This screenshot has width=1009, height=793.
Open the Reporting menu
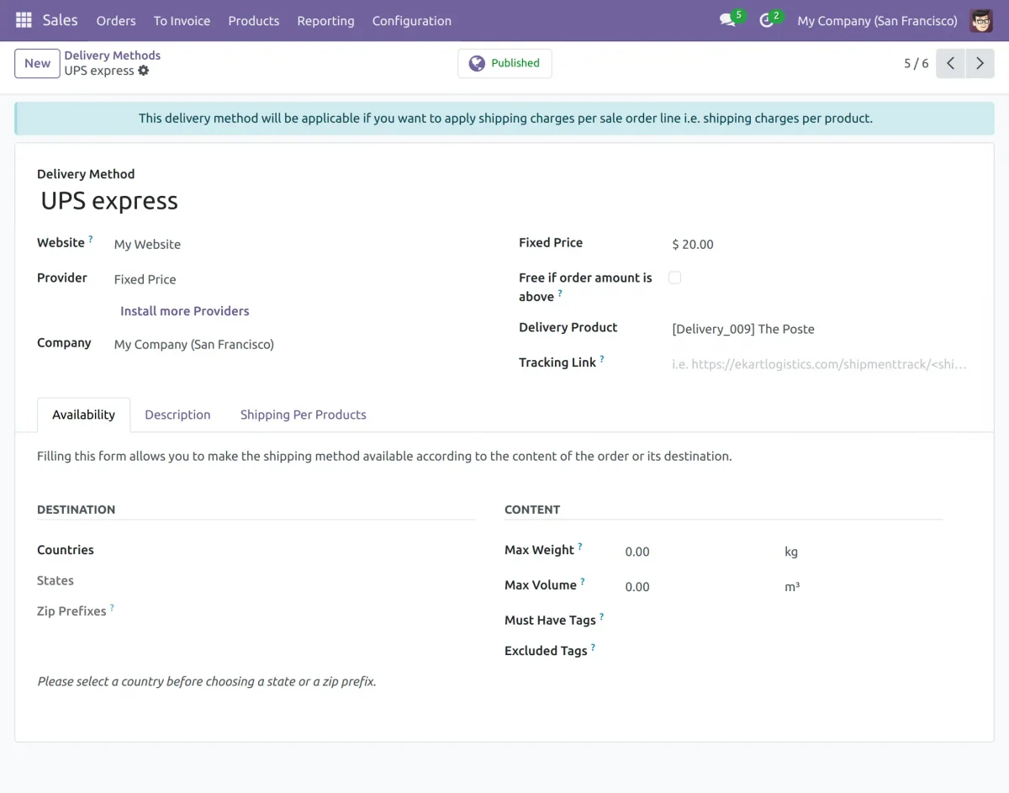coord(325,21)
